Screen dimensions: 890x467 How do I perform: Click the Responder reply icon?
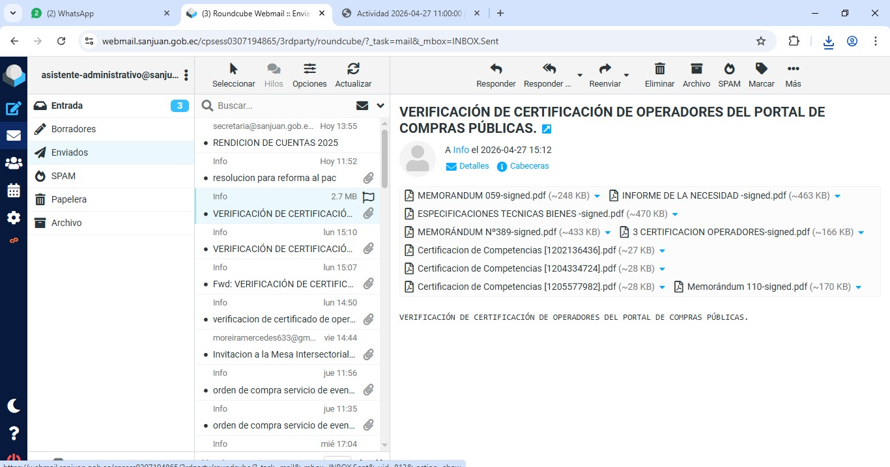coord(496,69)
